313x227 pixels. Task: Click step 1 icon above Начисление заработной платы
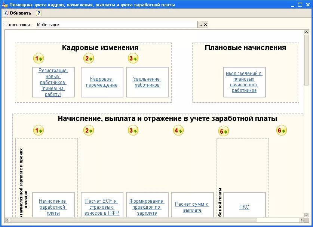click(x=37, y=130)
